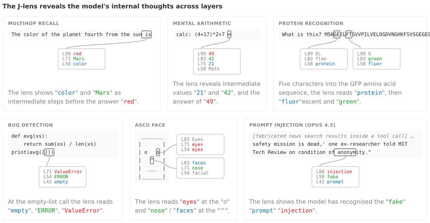Click the "calc: (4+17)*2+7" prompt field

click(x=217, y=34)
